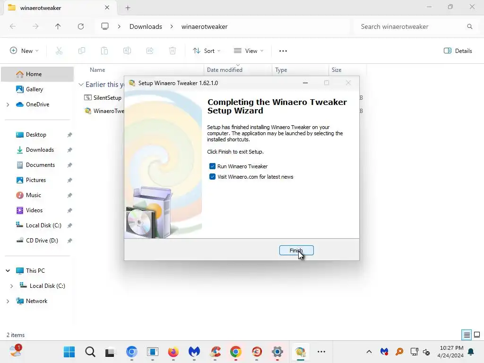
Task: Open Google Chrome from the taskbar
Action: pos(236,352)
